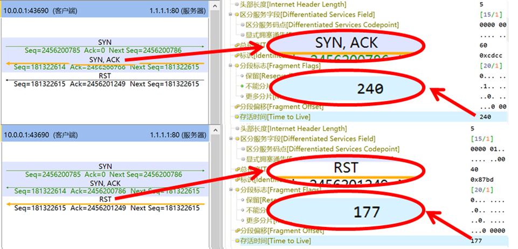
Task: Click the Time to Live field icon beside value 177
Action: (237, 241)
